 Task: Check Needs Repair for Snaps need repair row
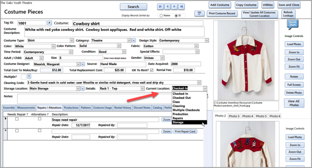(x=17, y=119)
